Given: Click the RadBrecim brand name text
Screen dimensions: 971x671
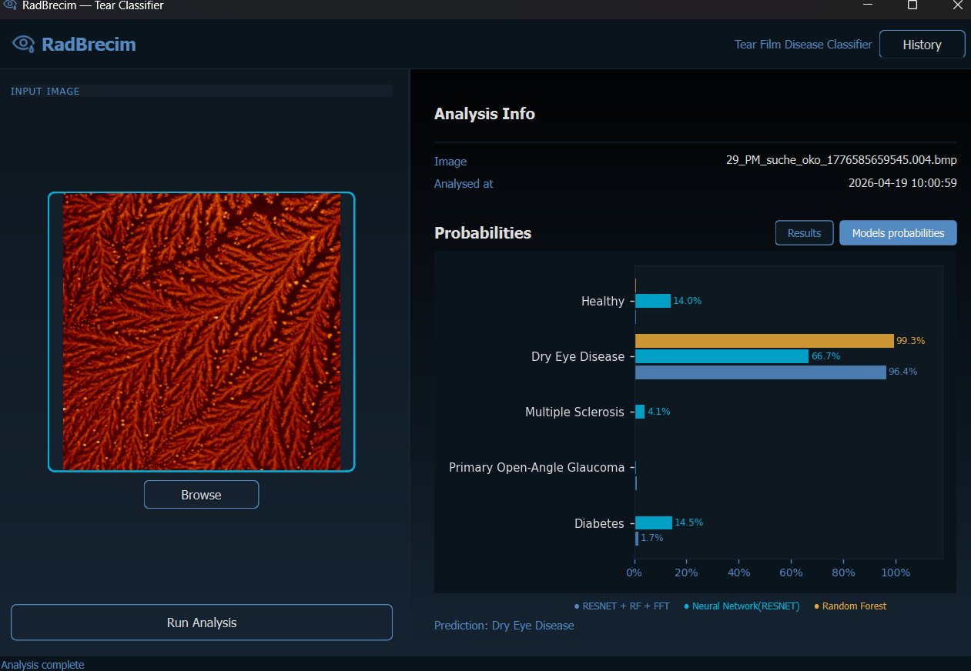Looking at the screenshot, I should click(x=89, y=44).
